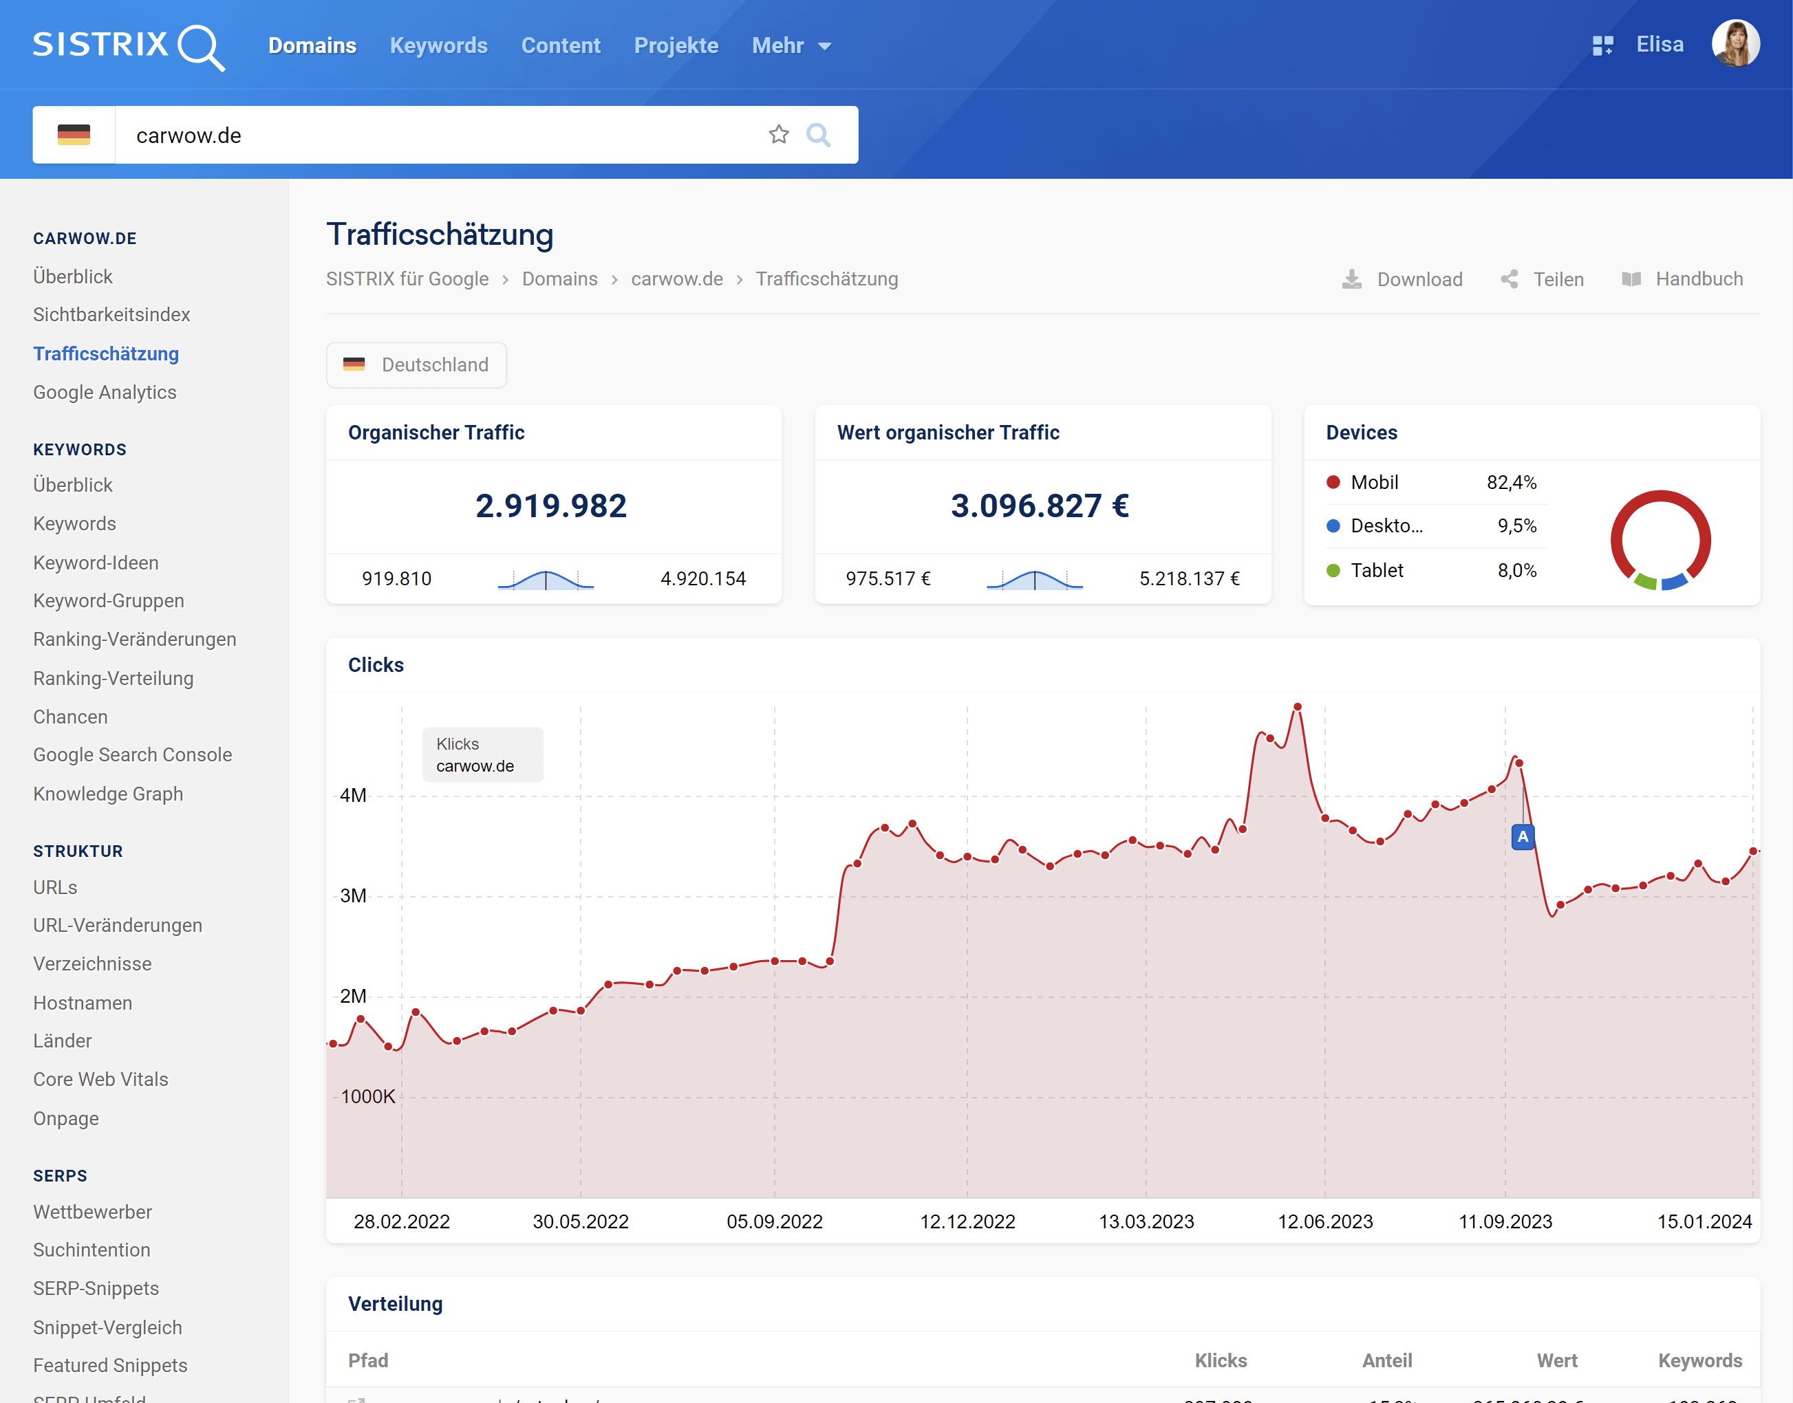Click the SISTRIX logo magnifier icon
Image resolution: width=1793 pixels, height=1403 pixels.
(x=200, y=47)
